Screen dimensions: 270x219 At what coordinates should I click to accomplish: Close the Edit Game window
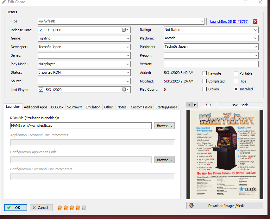[260, 2]
